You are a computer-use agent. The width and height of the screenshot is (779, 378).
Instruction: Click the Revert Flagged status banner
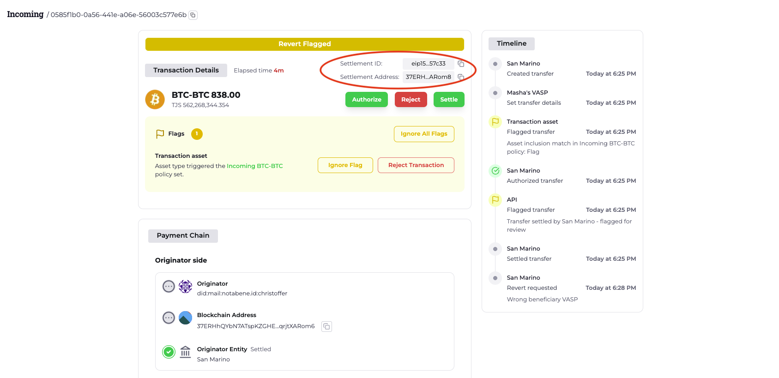click(305, 44)
